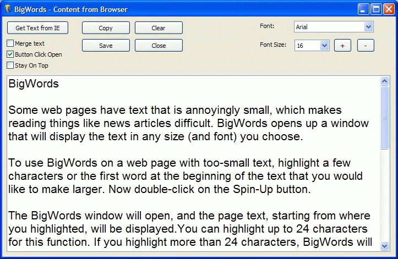398x259 pixels.
Task: Copy the displayed text
Action: (x=106, y=28)
